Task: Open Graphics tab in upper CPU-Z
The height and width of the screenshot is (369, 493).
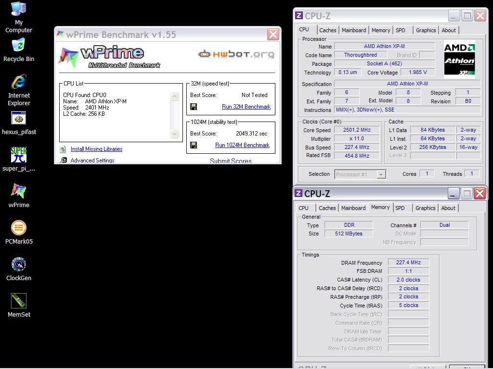Action: (x=426, y=30)
